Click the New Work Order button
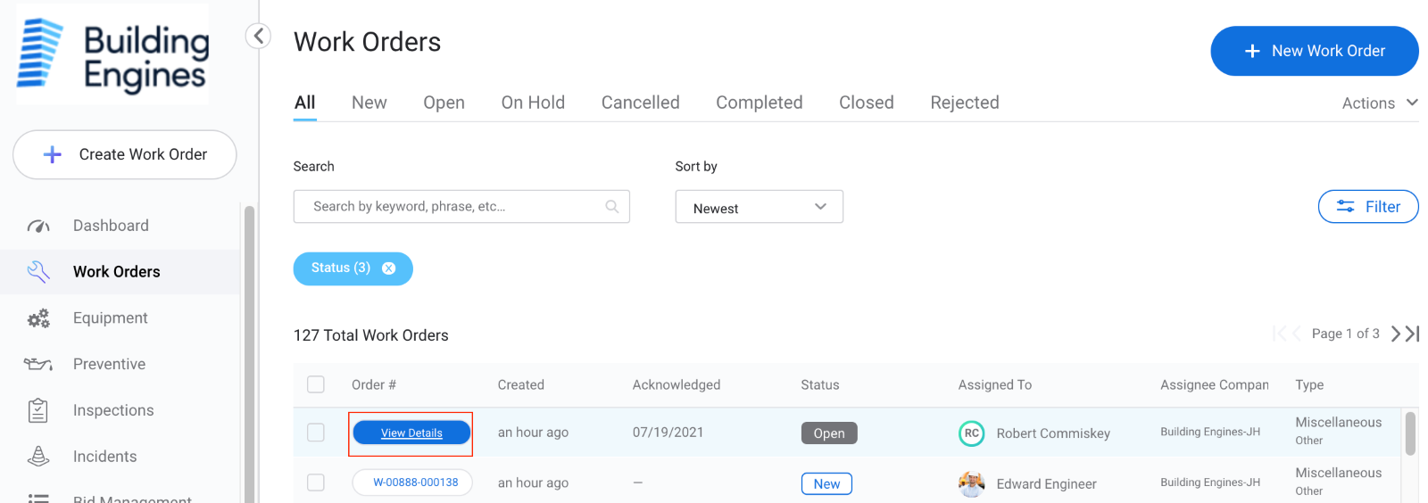This screenshot has height=503, width=1428. [x=1314, y=51]
